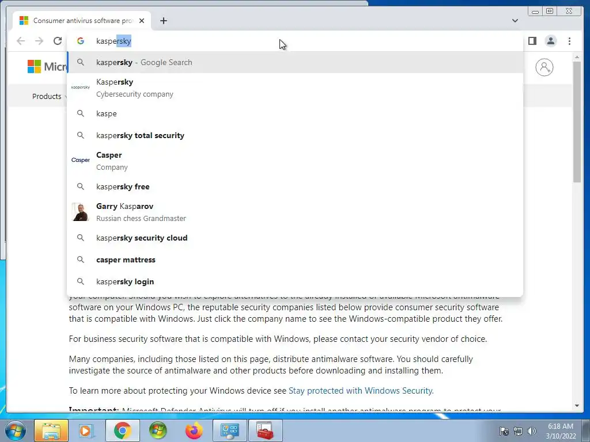Image resolution: width=590 pixels, height=442 pixels.
Task: Choose the Casper Company suggestion
Action: coord(295,161)
